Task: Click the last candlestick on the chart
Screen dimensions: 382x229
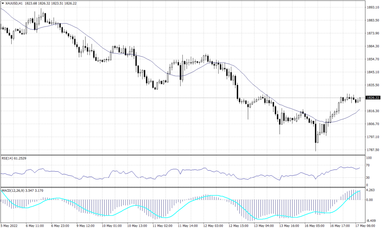Action: click(360, 99)
